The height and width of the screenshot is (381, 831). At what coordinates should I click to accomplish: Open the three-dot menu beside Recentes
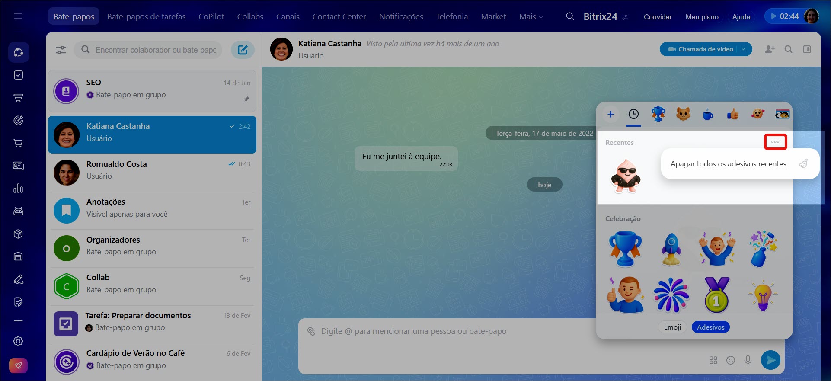tap(775, 142)
